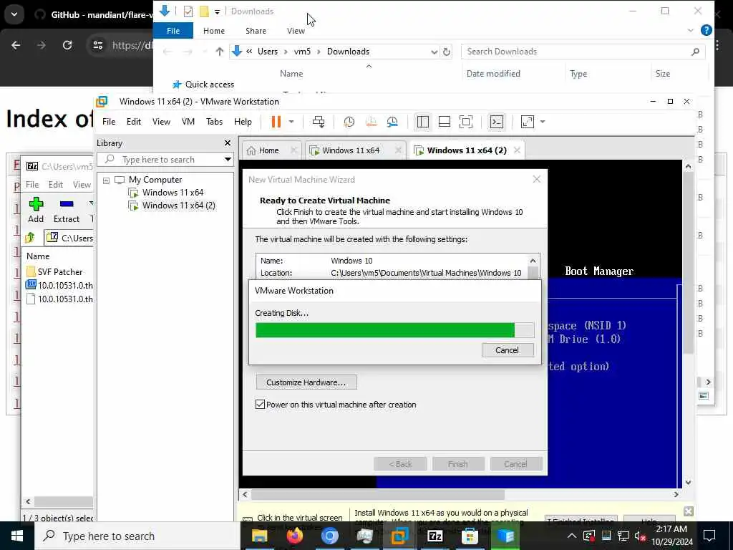Viewport: 733px width, 550px height.
Task: Expand the Explorer address history dropdown
Action: [435, 52]
